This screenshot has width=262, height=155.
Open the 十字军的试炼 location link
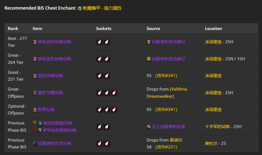click(x=218, y=127)
